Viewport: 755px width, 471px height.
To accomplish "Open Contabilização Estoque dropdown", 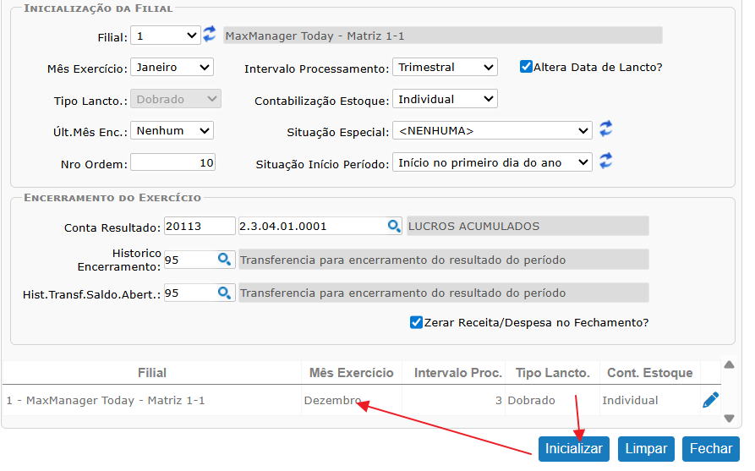I will (445, 99).
